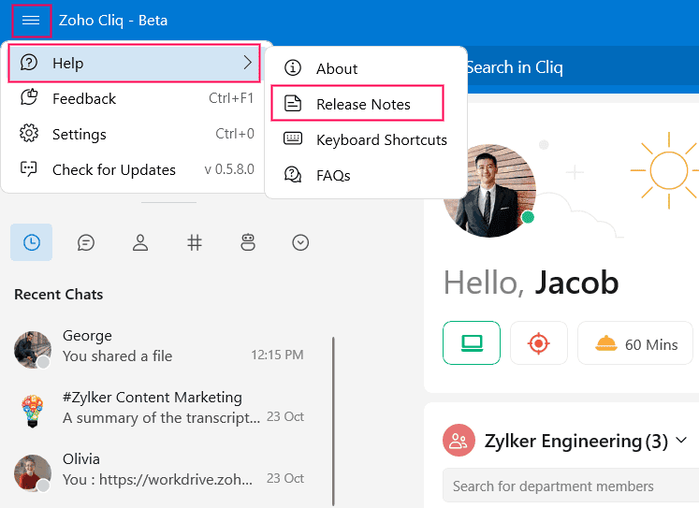
Task: Open Settings from the main menu
Action: (x=79, y=134)
